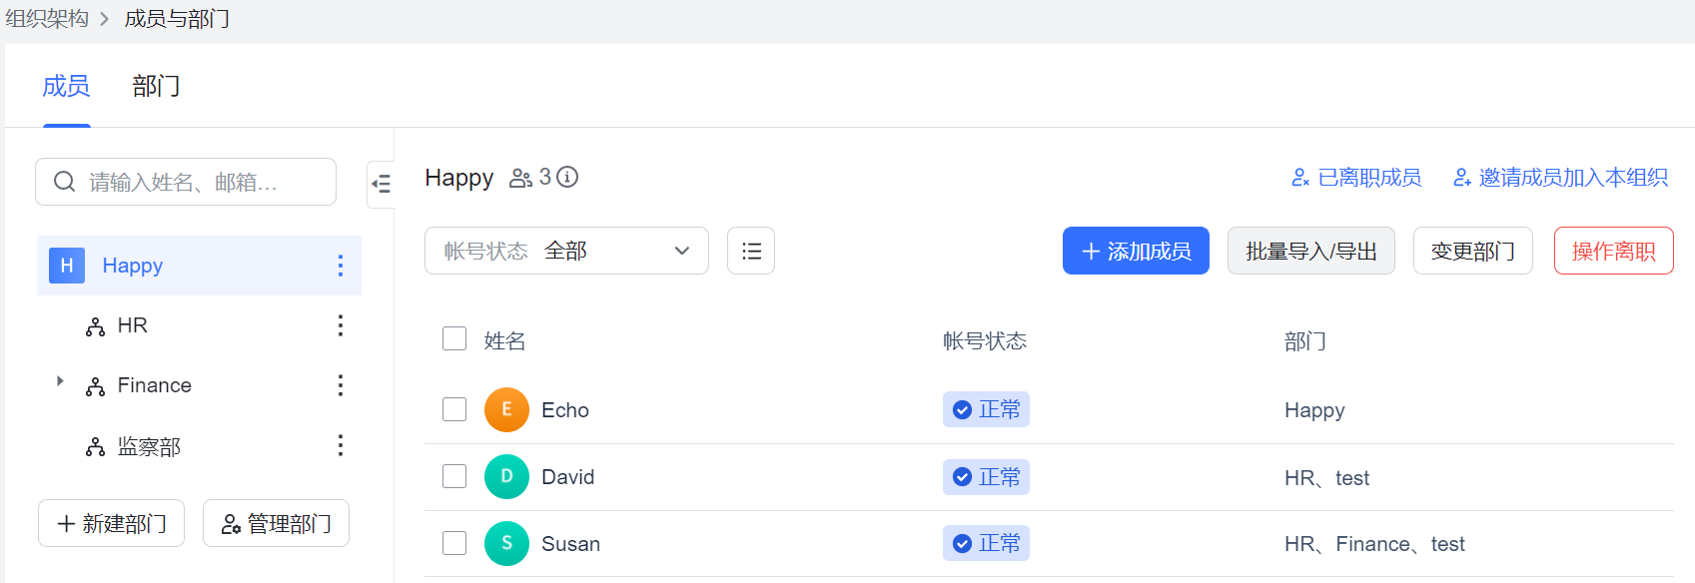
Task: Switch to the 成员 tab
Action: [x=66, y=86]
